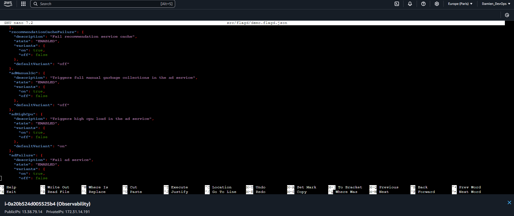
Task: Click the adHighCpu state "ENABLED" value
Action: click(46, 123)
